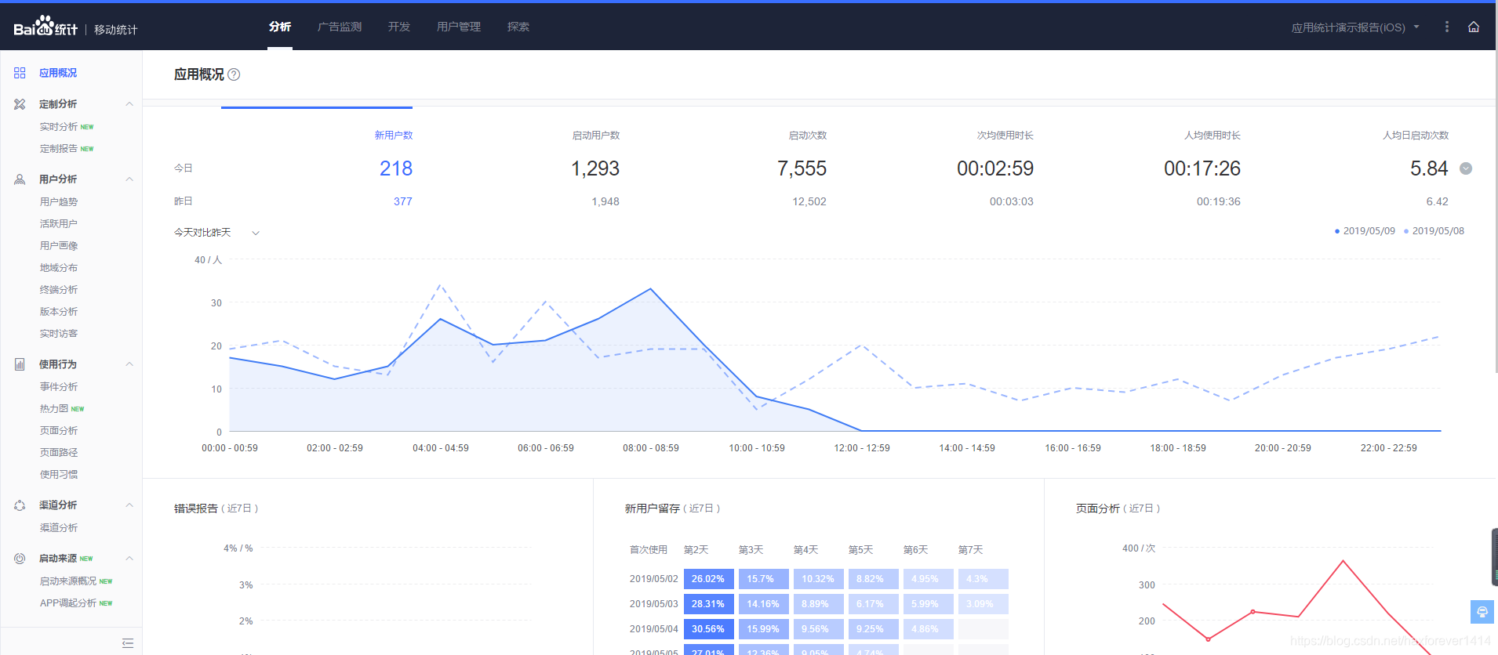Select the 启动用户数 metric
This screenshot has width=1498, height=655.
pyautogui.click(x=596, y=136)
